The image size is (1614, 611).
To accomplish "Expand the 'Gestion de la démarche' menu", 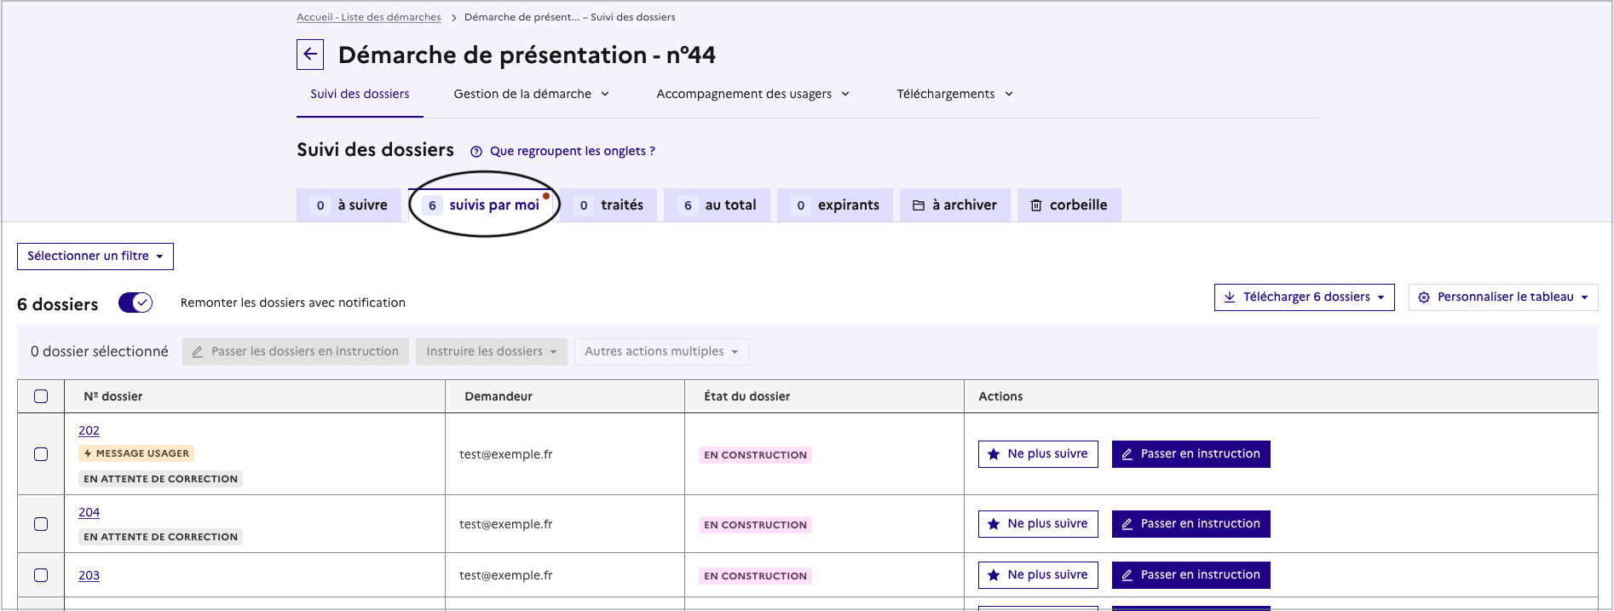I will pos(531,94).
